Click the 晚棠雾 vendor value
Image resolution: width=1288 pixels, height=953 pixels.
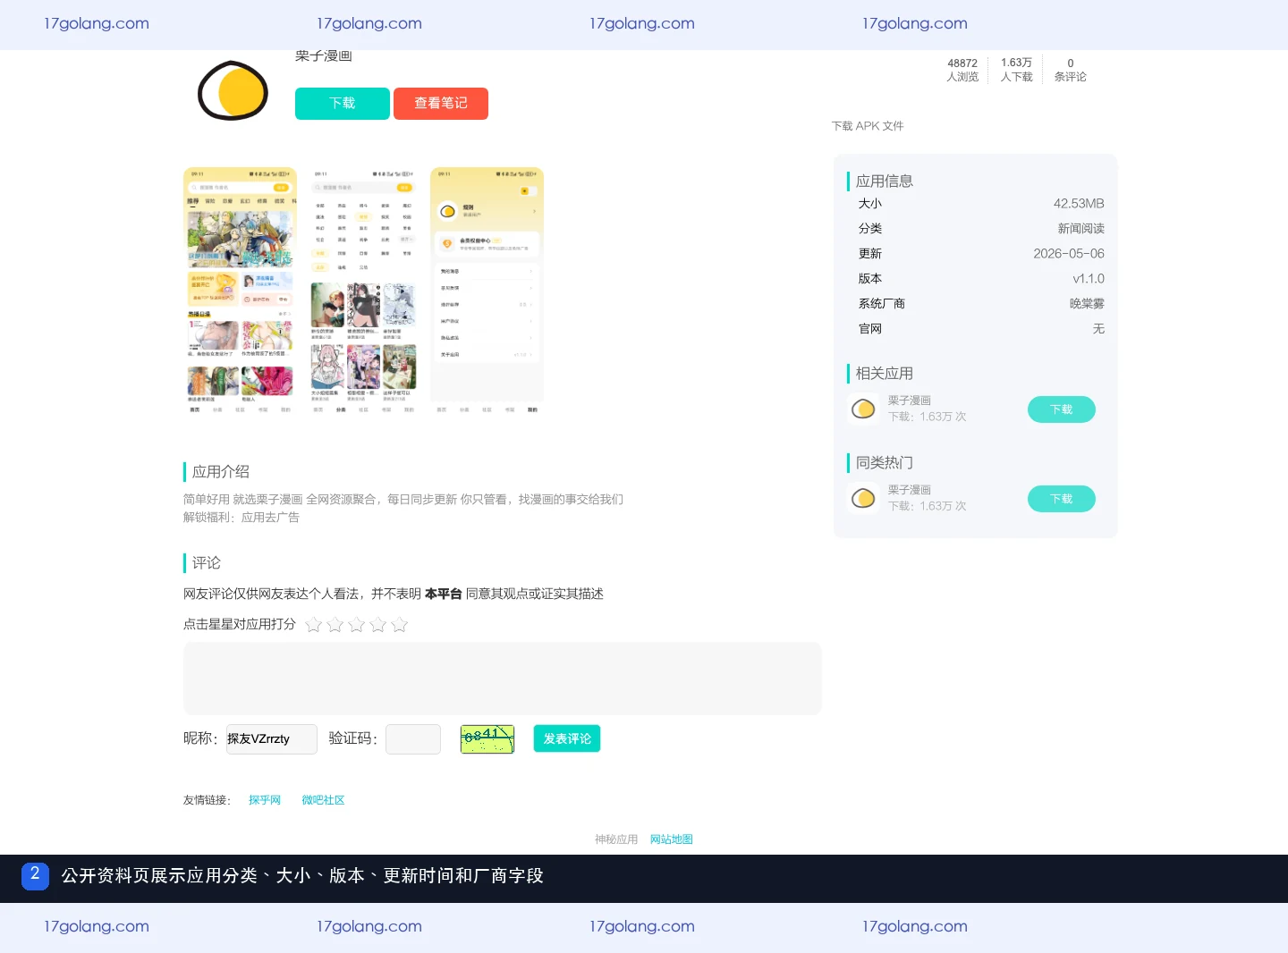click(x=1087, y=304)
